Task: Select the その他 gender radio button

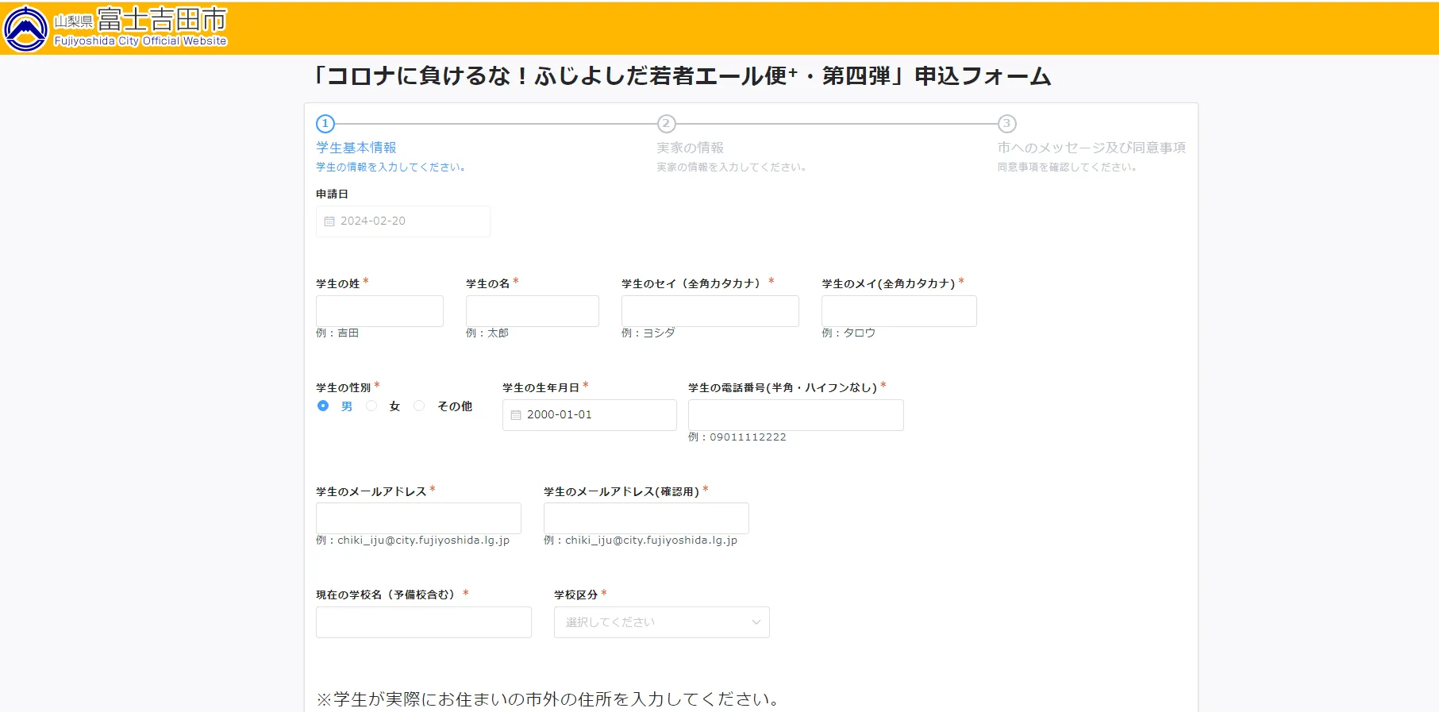Action: click(x=419, y=406)
